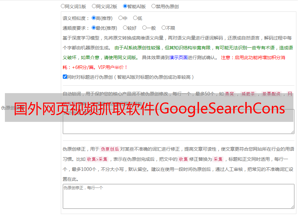Click the 燕窝 example tag
The width and height of the screenshot is (298, 215).
click(229, 94)
